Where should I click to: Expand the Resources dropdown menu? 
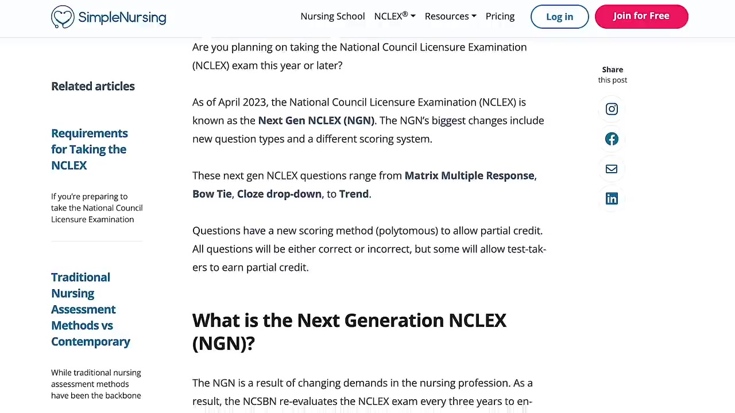[x=450, y=16]
